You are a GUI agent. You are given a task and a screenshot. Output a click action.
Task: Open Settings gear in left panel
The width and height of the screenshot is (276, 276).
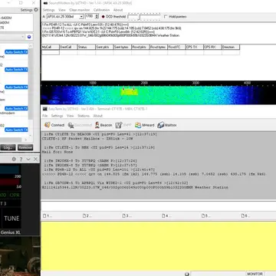[36, 10]
